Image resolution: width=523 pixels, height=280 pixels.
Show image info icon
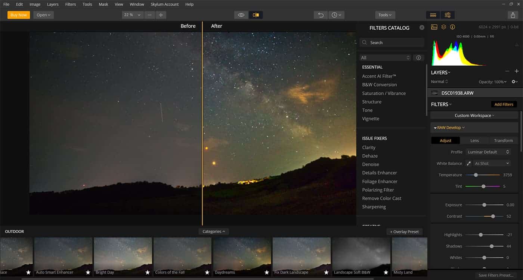coord(452,27)
